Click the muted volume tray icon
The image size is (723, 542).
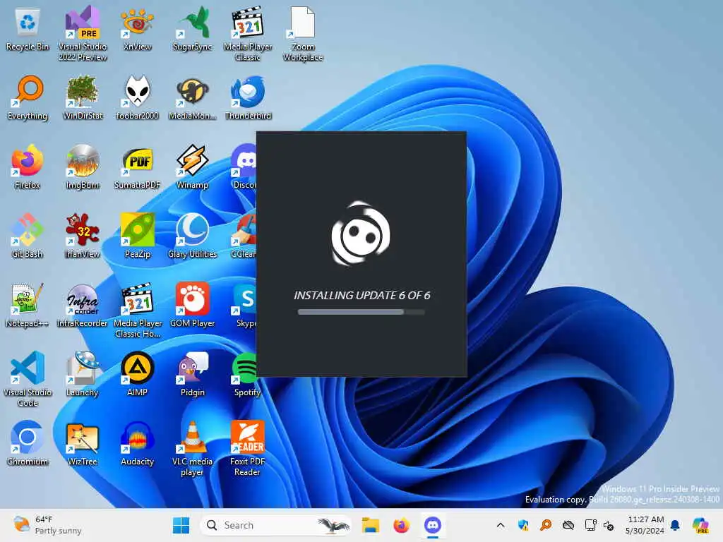pos(609,525)
